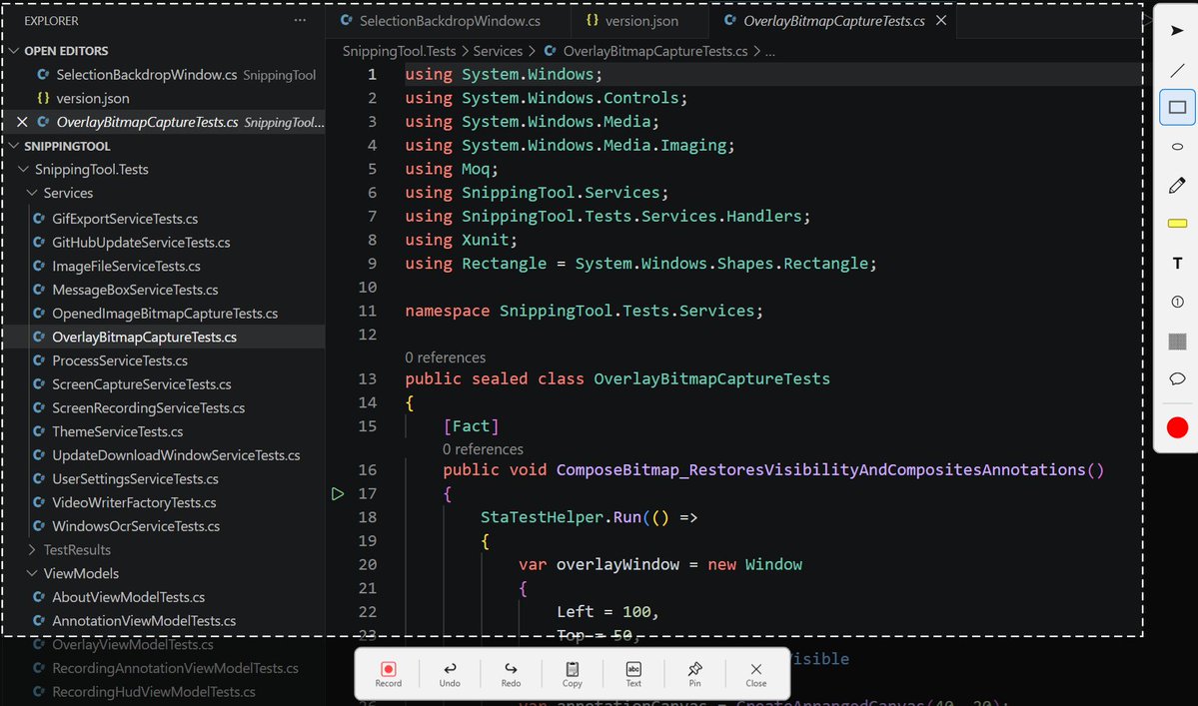The image size is (1198, 706).
Task: Select the pencil freehand tool
Action: click(x=1177, y=186)
